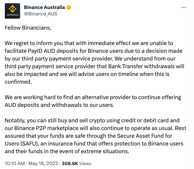Image resolution: width=194 pixels, height=169 pixels.
Task: Click the Binance P2P marketplace phrase
Action: 46,128
